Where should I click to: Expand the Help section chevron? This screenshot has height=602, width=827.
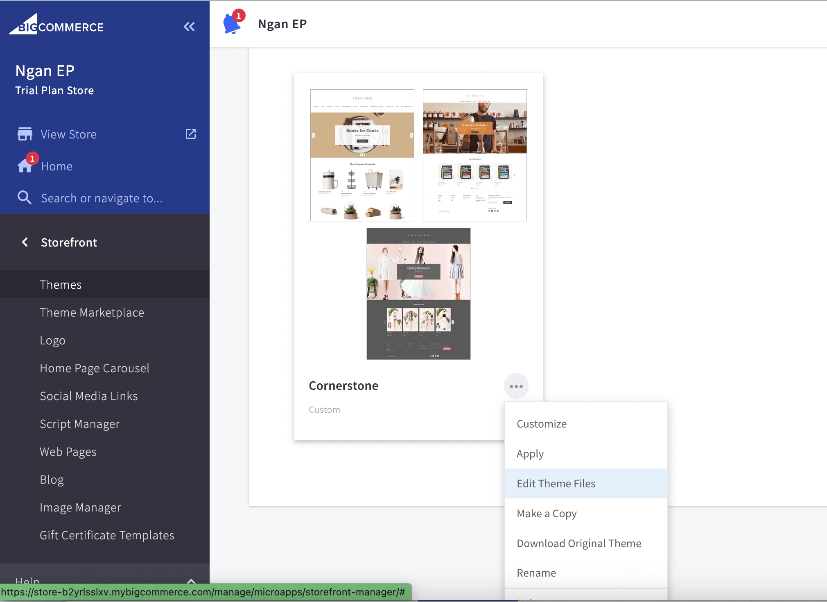tap(191, 580)
